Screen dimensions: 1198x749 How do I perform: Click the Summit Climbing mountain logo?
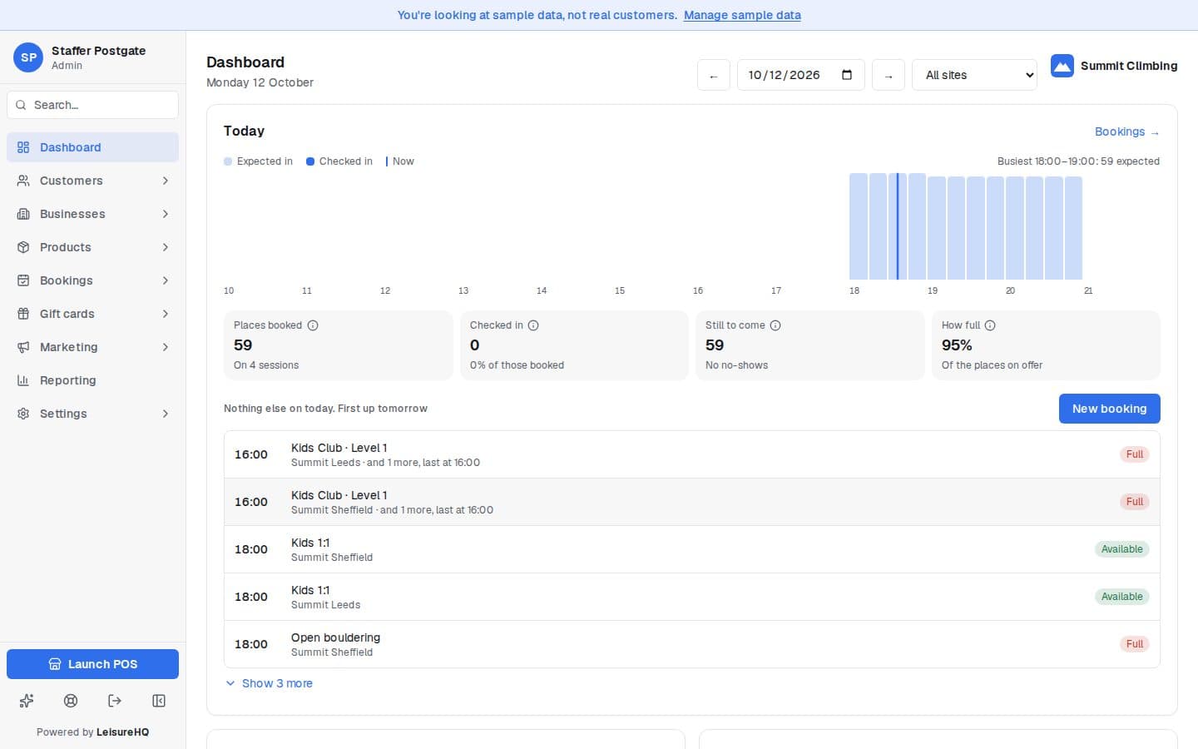click(x=1062, y=66)
